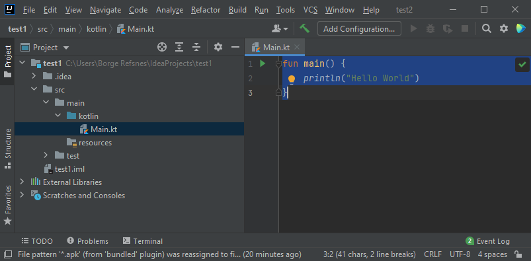Open the Structure side tool tab

pos(7,148)
